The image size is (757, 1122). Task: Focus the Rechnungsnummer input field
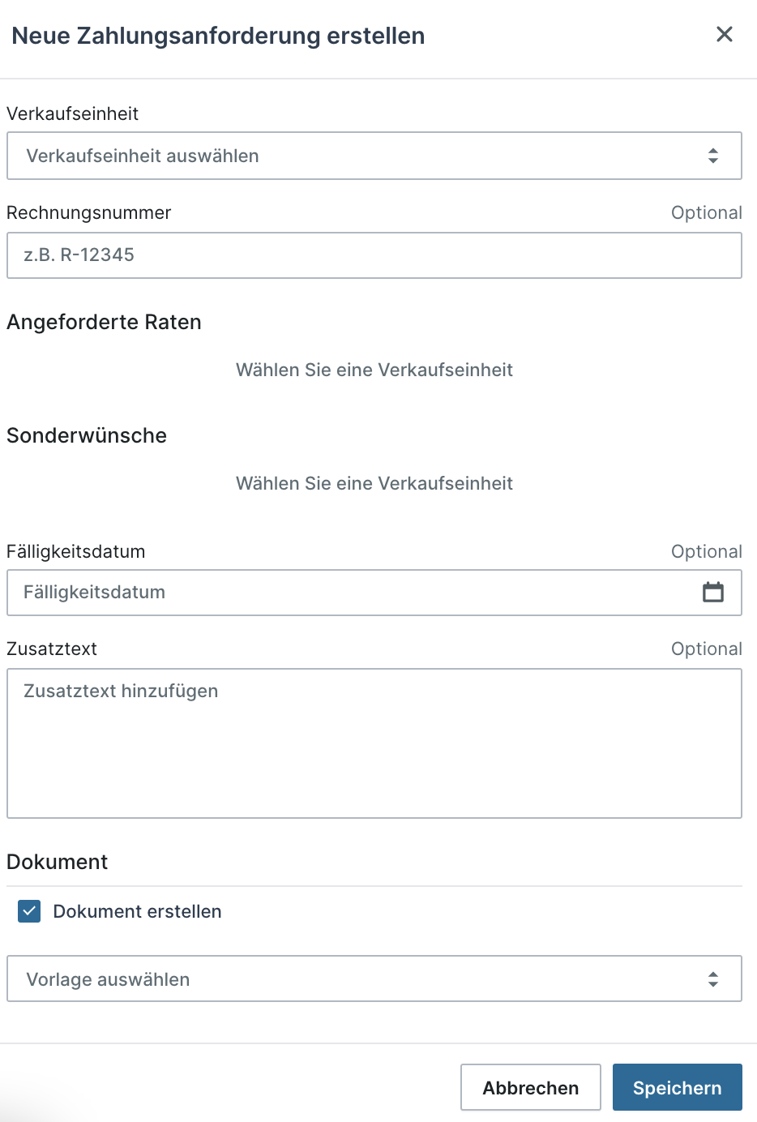[x=374, y=255]
